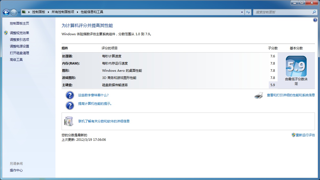
Task: Click the printer icon for detailed info
Action: (x=259, y=95)
